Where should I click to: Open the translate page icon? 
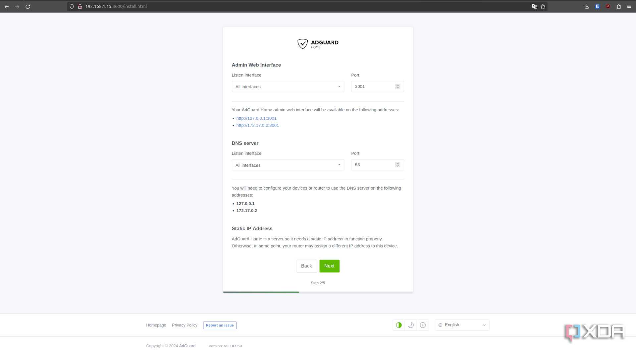click(x=534, y=6)
